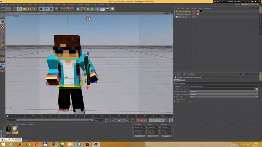
Task: Click the camera target icon in viewport
Action: click(x=88, y=19)
